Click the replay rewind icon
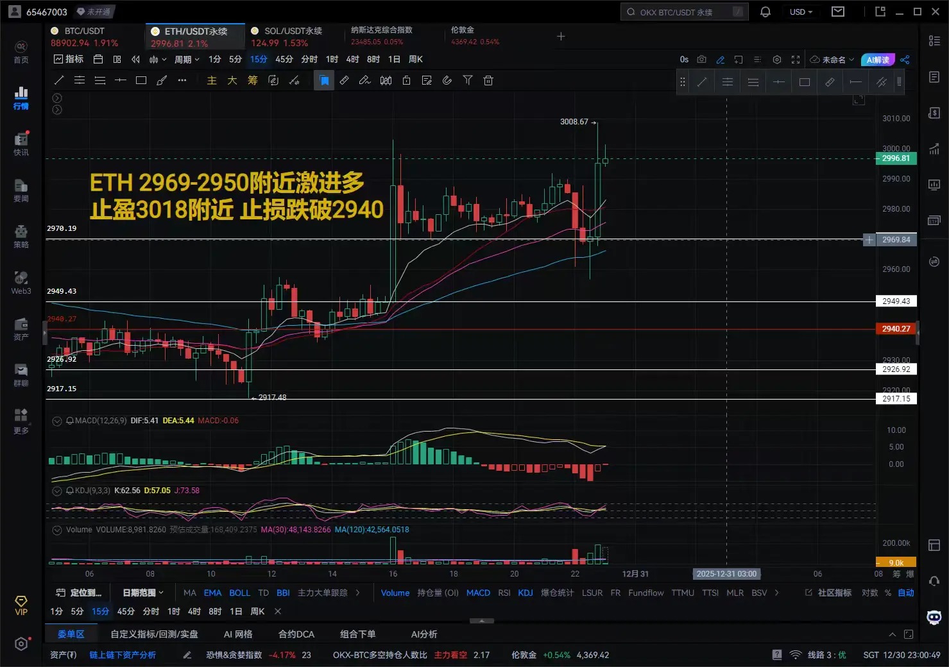The height and width of the screenshot is (667, 949). [135, 60]
